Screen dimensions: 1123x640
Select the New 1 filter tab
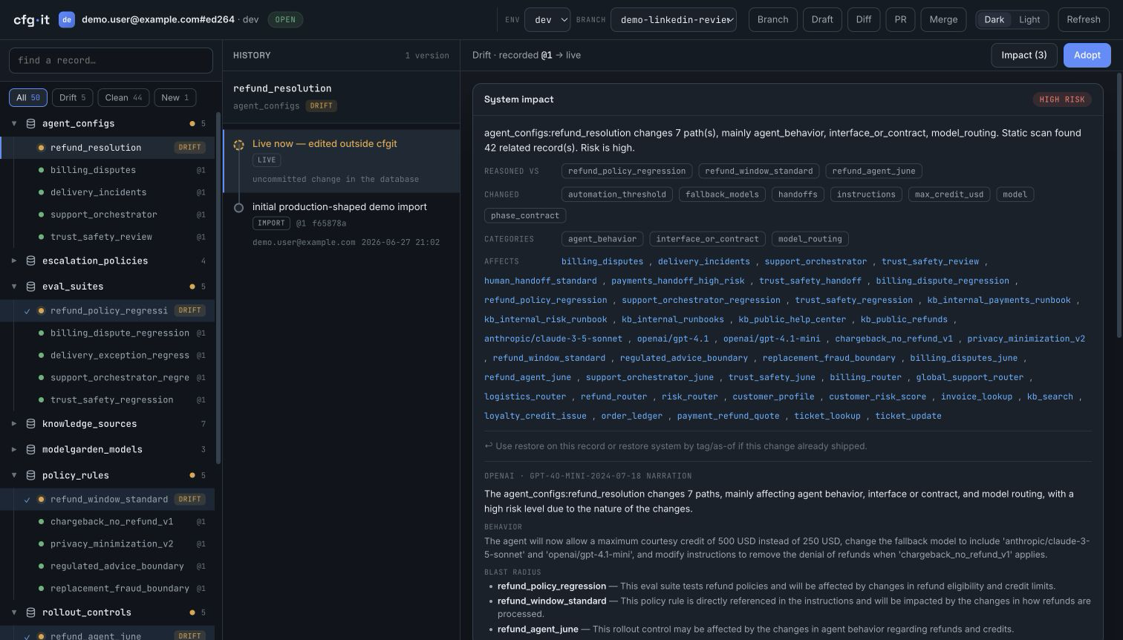(x=175, y=97)
